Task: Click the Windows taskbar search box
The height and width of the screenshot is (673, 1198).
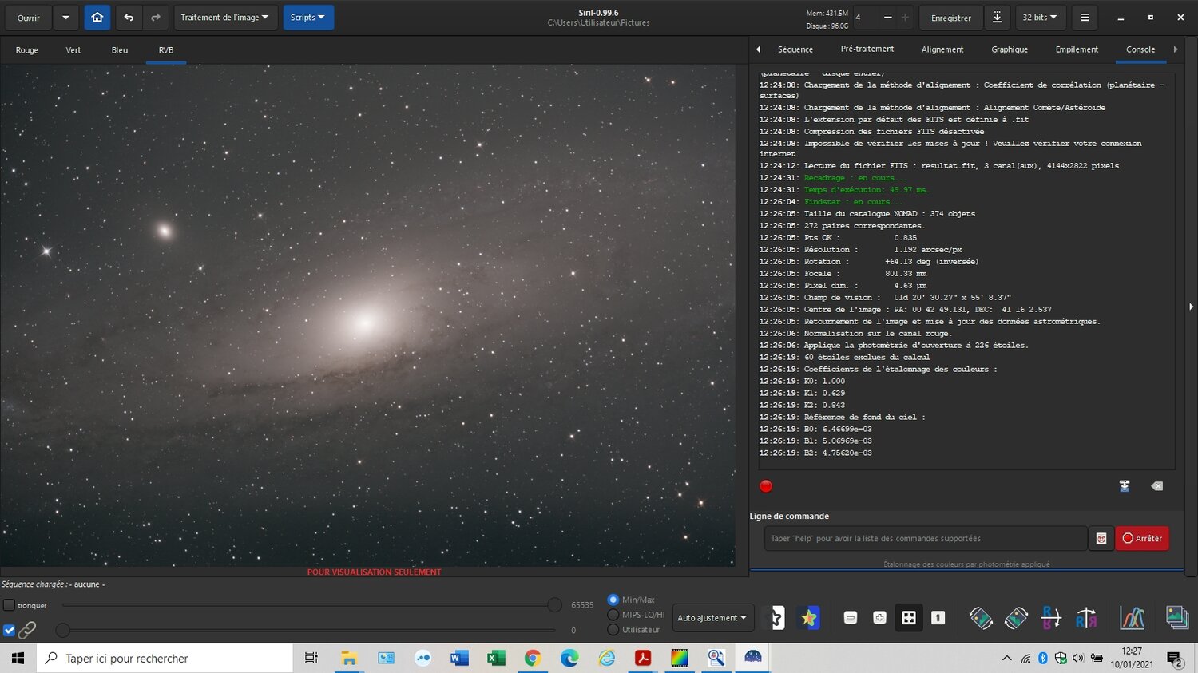Action: [x=165, y=658]
